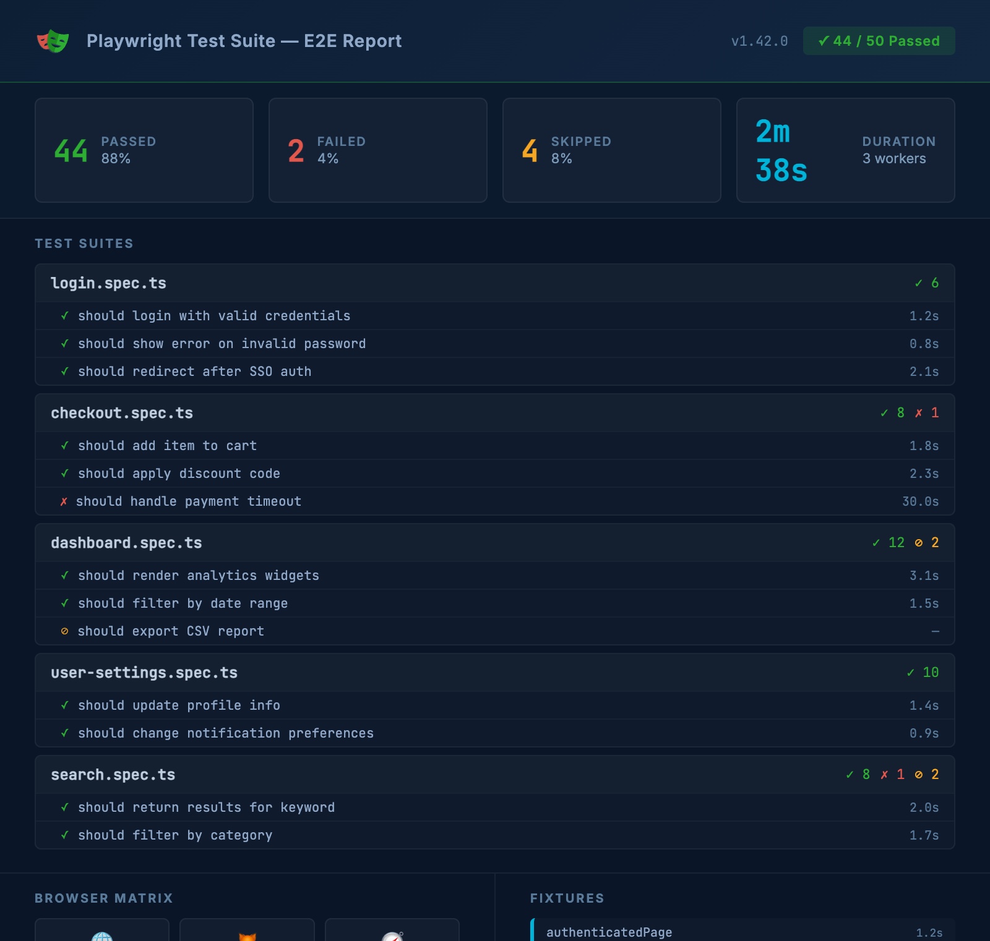Click the green check beside 'should add item to cart'

point(64,445)
